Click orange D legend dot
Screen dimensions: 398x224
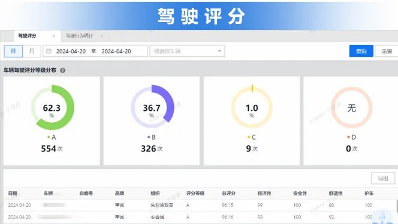(348, 137)
